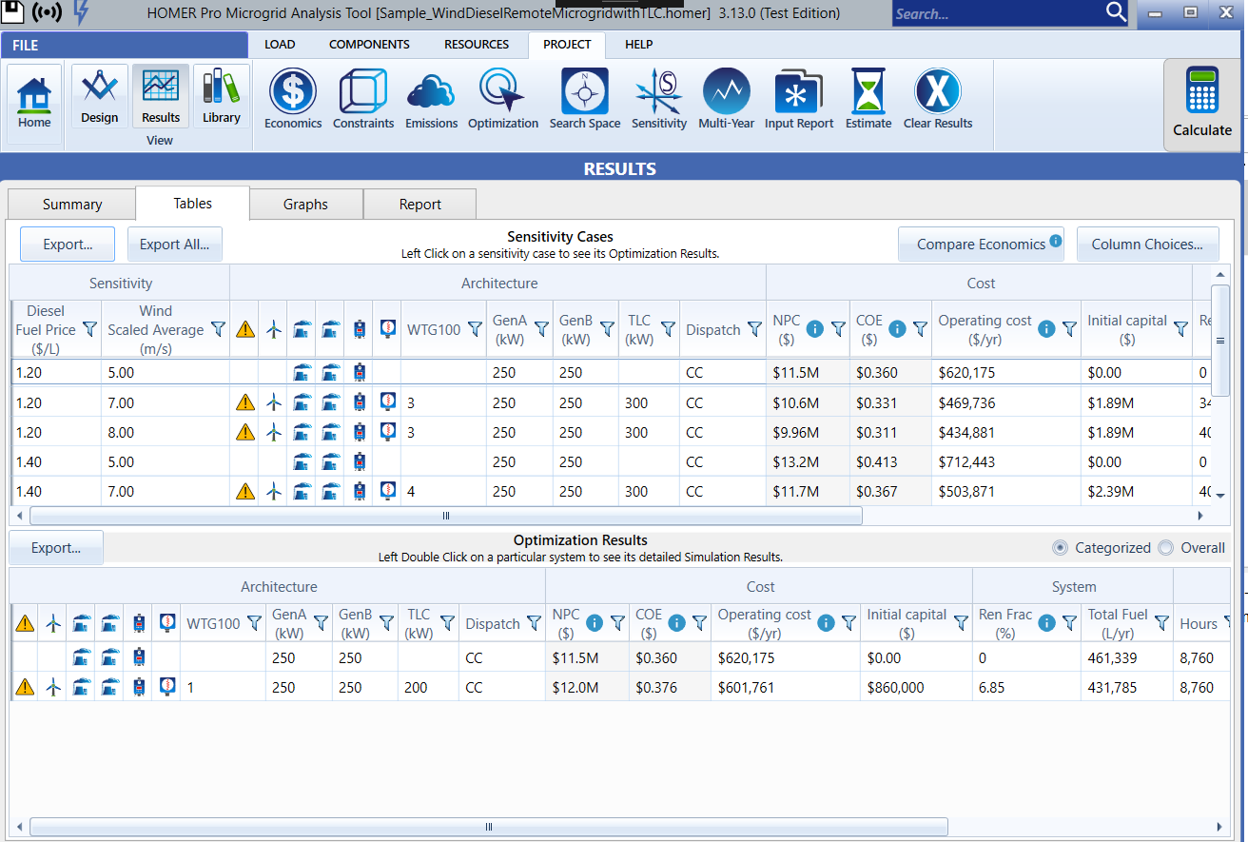Image resolution: width=1248 pixels, height=842 pixels.
Task: Open the Diesel Fuel Price column filter
Action: (x=89, y=329)
